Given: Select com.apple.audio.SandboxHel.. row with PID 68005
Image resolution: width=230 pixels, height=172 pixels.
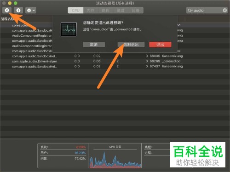Looking at the screenshot, I should pos(115,56).
